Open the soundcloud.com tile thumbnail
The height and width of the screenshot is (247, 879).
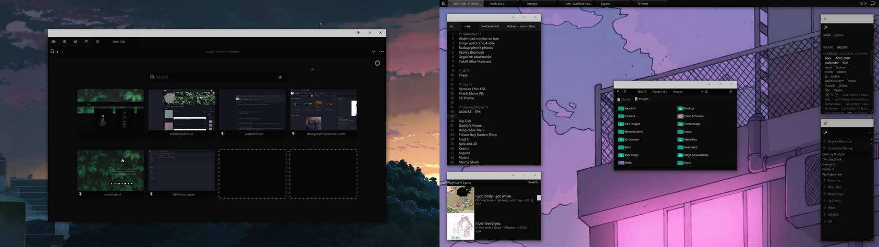coord(181,110)
